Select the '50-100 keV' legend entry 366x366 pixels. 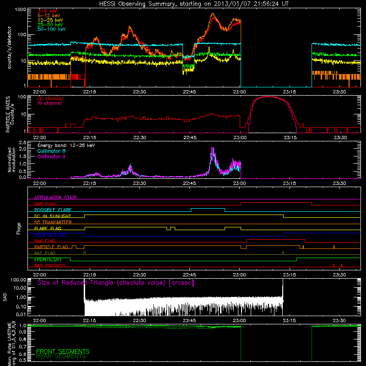pos(52,29)
